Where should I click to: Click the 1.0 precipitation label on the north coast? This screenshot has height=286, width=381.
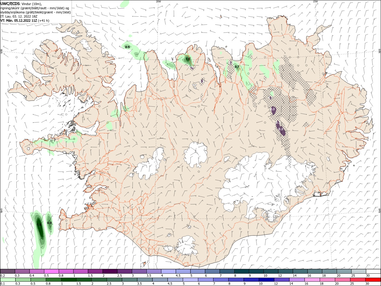pyautogui.click(x=188, y=59)
